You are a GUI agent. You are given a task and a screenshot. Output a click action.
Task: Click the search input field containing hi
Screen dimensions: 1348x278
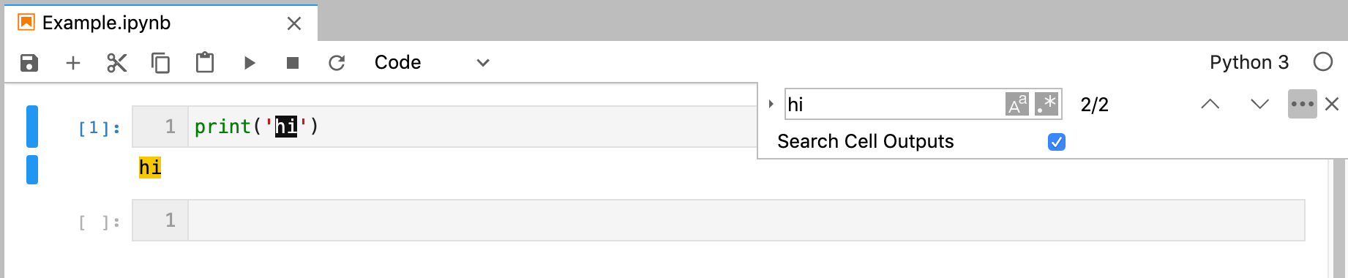894,105
